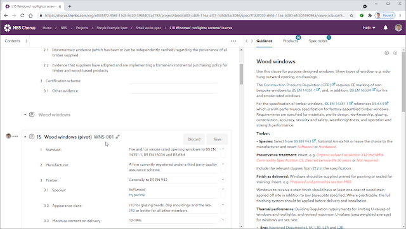Viewport: 406px width, 229px height.
Task: Open the Moisture content dropdown
Action: tap(223, 220)
